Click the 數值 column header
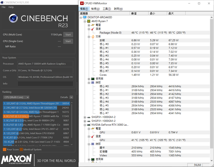 tap(139, 13)
